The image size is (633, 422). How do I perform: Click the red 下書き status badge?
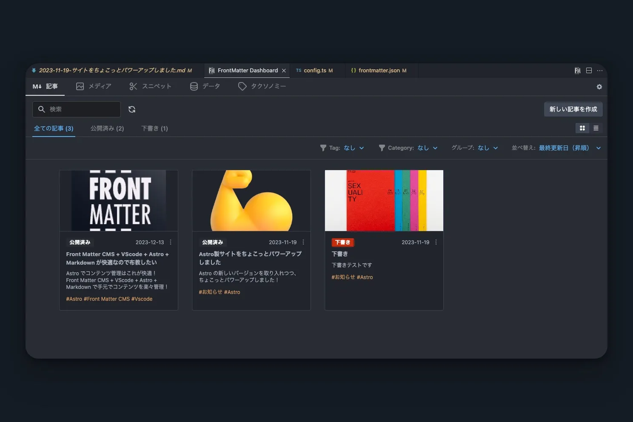342,242
